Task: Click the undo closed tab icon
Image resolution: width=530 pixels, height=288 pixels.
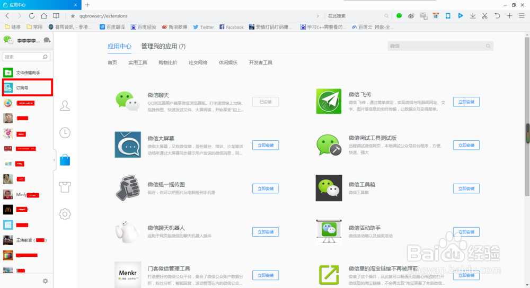Action: (497, 16)
